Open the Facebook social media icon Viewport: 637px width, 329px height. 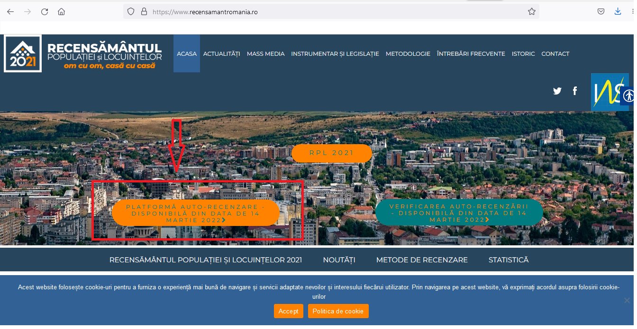coord(575,91)
